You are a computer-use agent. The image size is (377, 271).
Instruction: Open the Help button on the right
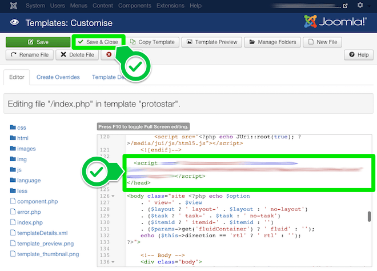point(358,55)
